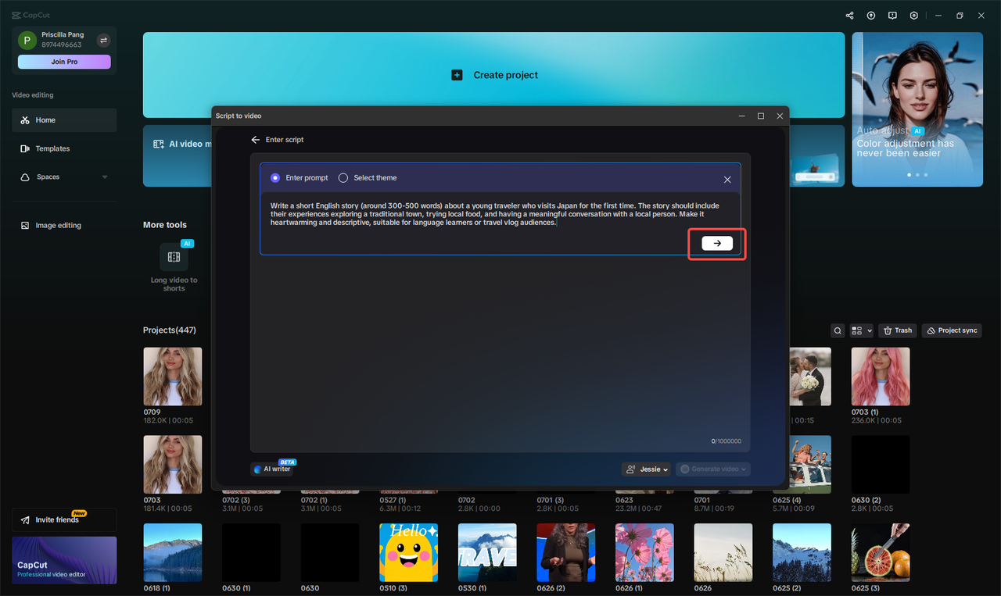
Task: Expand the Spaces dropdown arrow
Action: pos(105,177)
